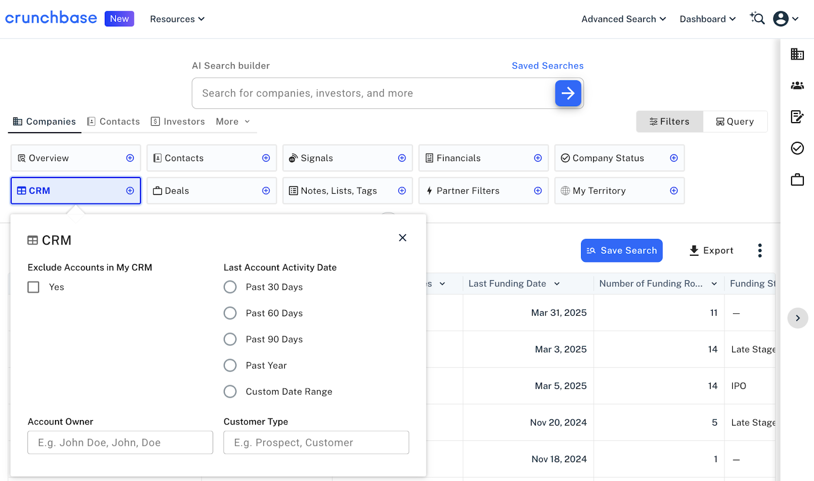The height and width of the screenshot is (481, 814).
Task: Click the Customer Type input field
Action: coord(316,442)
